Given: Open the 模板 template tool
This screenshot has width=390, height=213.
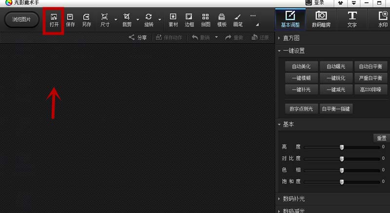Looking at the screenshot, I should [x=222, y=21].
